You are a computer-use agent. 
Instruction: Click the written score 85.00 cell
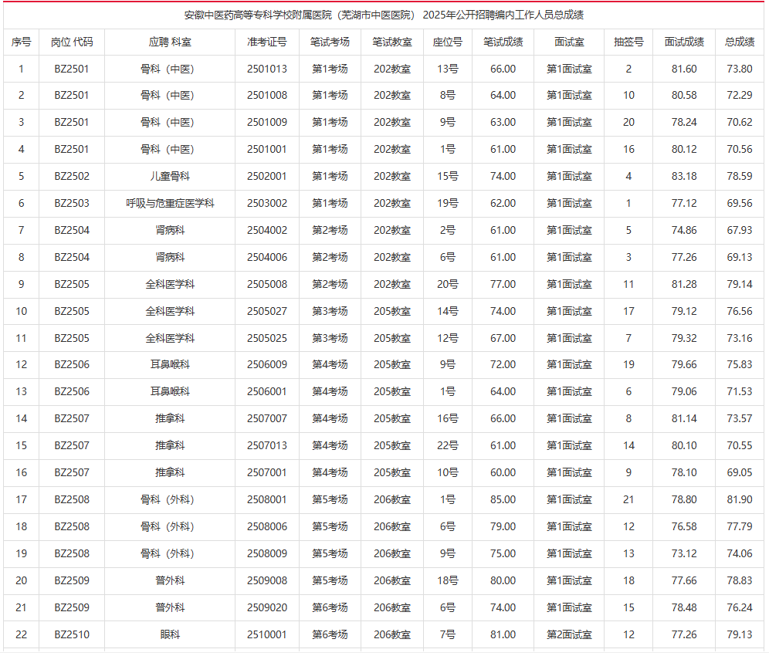click(503, 499)
